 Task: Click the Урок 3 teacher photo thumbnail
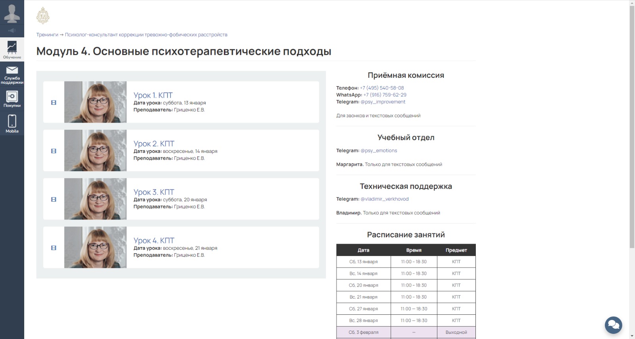[95, 199]
